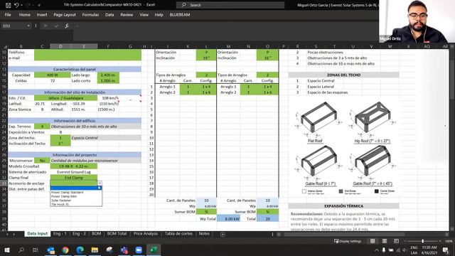
Task: Open Zoom from the taskbar
Action: (139, 250)
